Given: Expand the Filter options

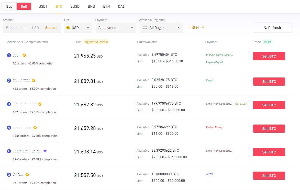Looking at the screenshot, I should click(196, 27).
